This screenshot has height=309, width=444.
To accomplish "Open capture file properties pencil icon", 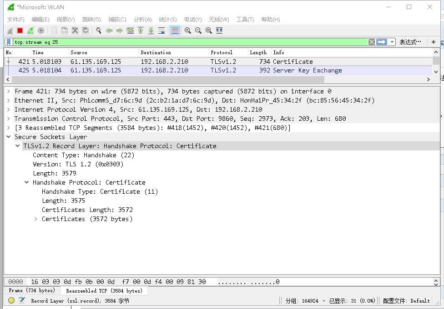I will coord(22,300).
